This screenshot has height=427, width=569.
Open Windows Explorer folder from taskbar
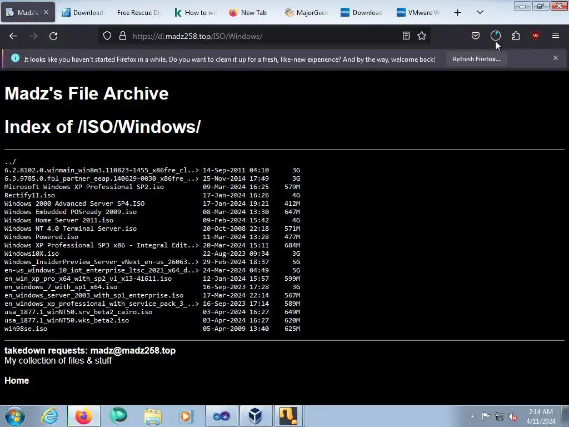153,416
